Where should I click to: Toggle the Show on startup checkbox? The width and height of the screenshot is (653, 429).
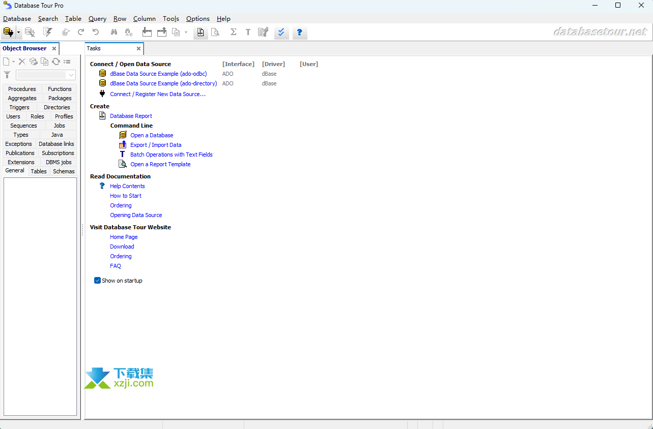pos(98,281)
